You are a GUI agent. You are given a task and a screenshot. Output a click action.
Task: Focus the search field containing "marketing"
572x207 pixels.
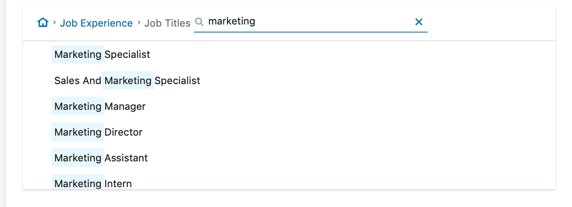tap(311, 22)
